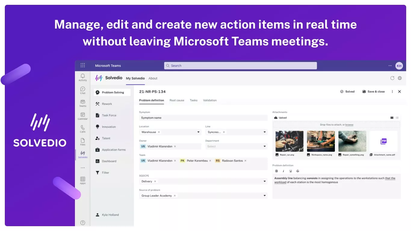Apply italic formatting in problem definition
Viewport: 411px width, 231px height.
283,171
